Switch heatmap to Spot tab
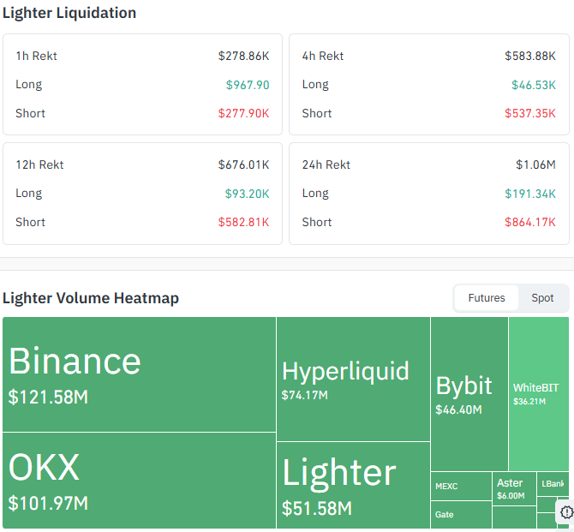Screen dimensions: 574x532 (542, 298)
